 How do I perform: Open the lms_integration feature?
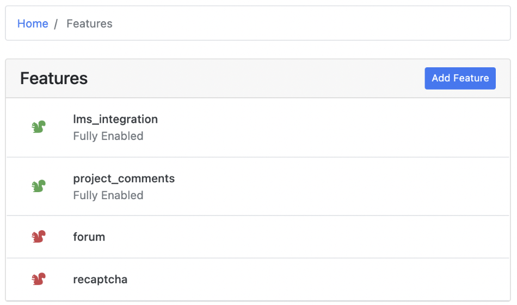click(115, 119)
